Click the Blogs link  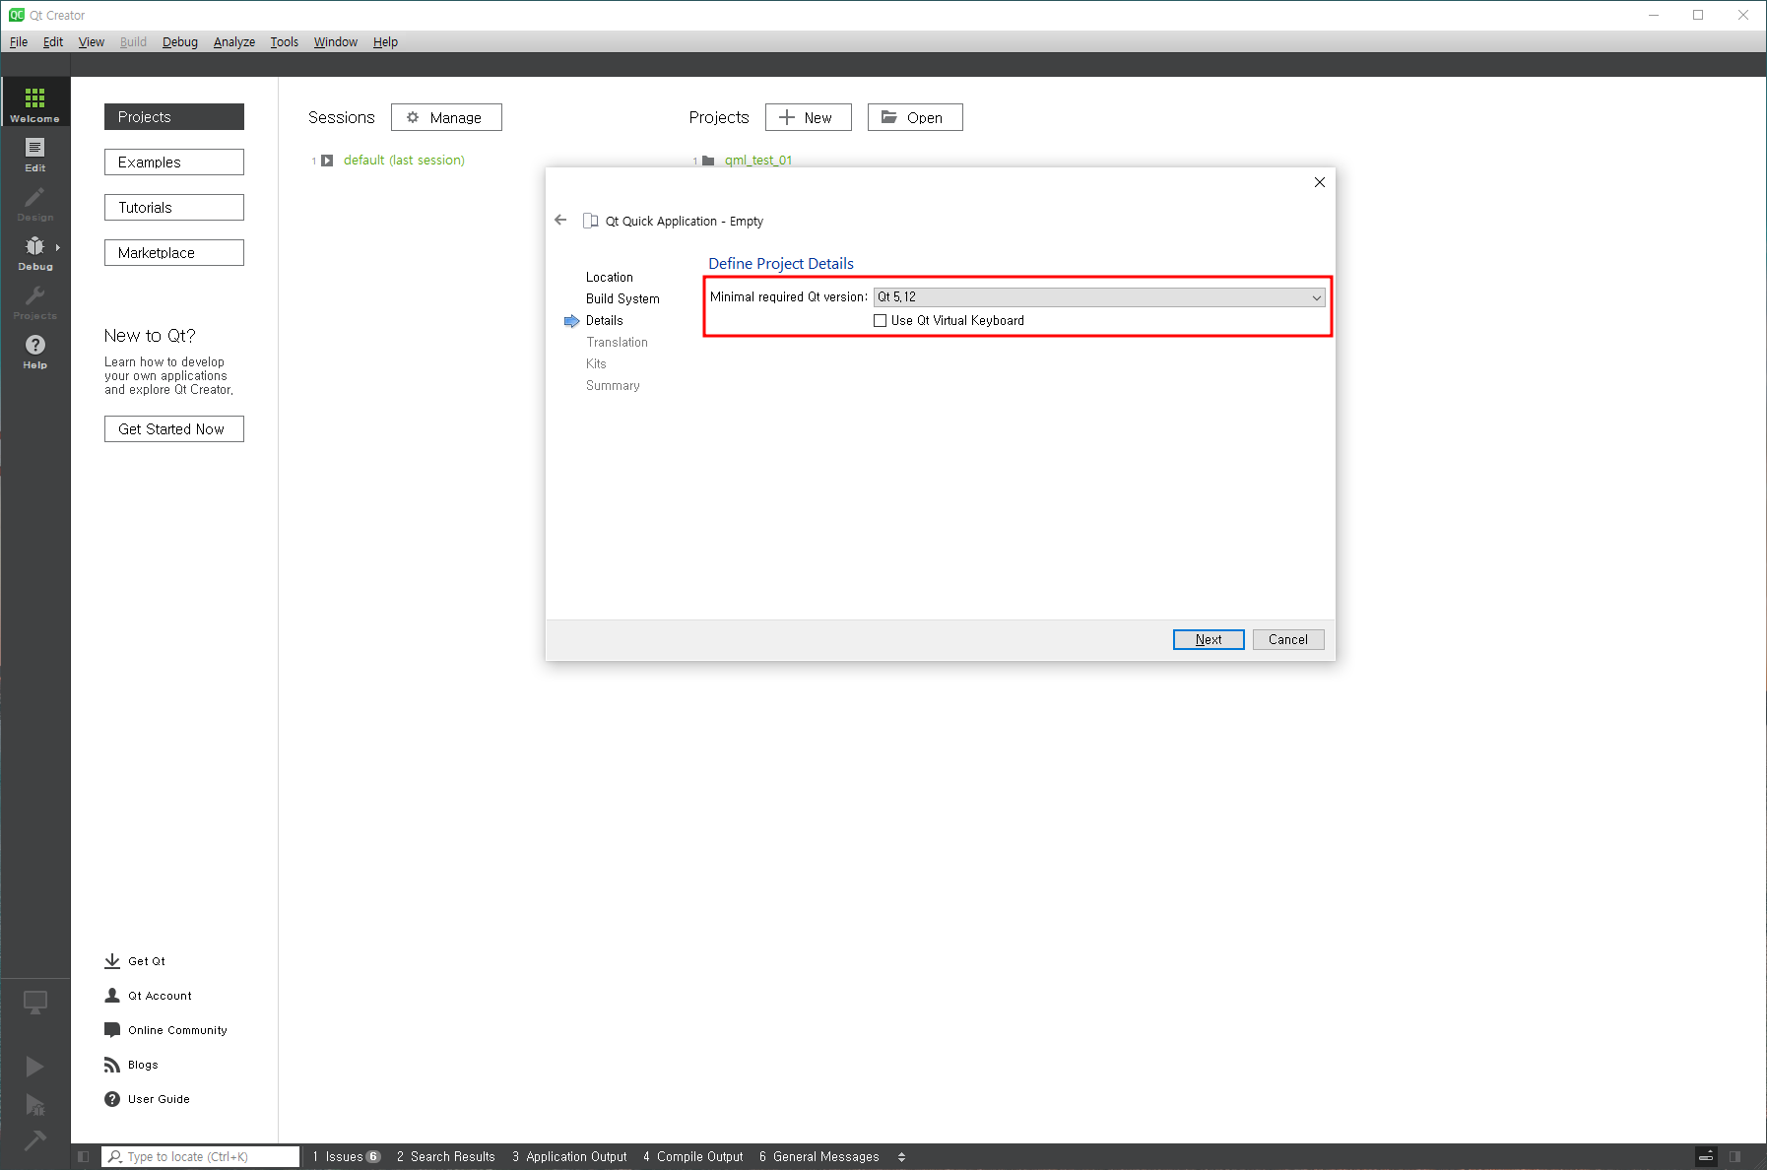coord(143,1065)
